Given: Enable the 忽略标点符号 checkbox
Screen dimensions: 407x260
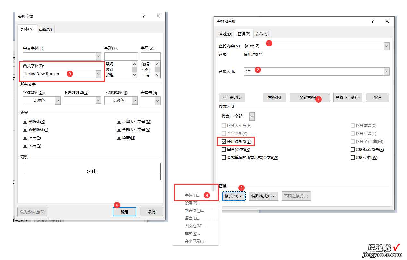Looking at the screenshot, I should [x=353, y=150].
